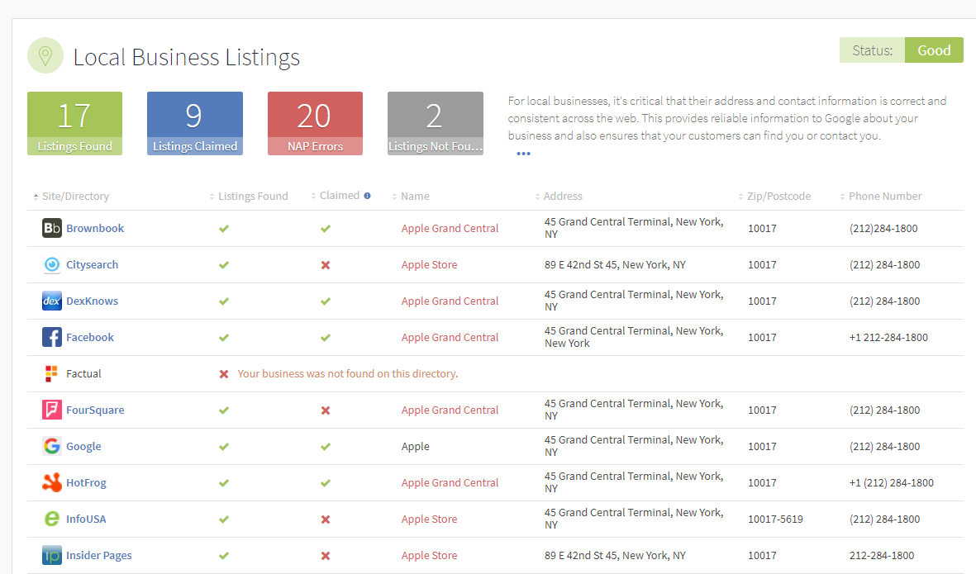Open the Brownbook directory link
This screenshot has width=976, height=574.
point(95,228)
